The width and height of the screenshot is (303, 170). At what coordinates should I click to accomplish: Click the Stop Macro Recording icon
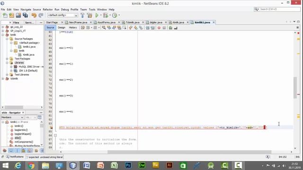[x=164, y=28]
